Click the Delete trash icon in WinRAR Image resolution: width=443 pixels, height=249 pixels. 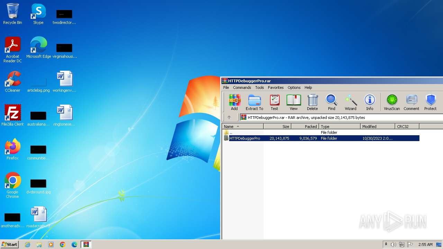[312, 102]
